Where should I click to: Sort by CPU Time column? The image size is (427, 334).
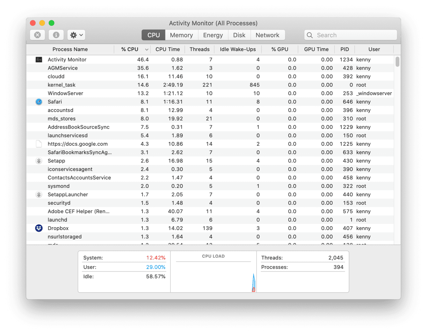168,49
